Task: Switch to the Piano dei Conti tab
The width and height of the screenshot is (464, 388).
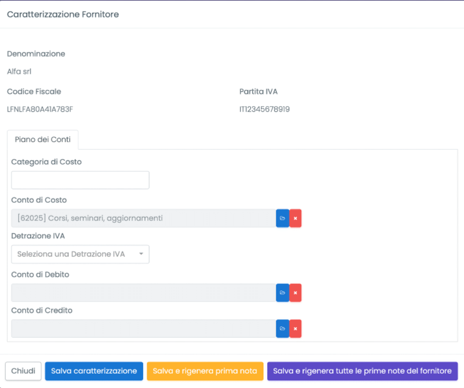Action: [43, 140]
